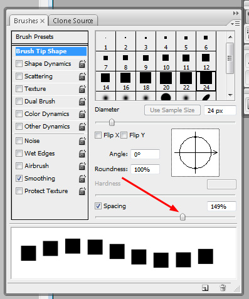The height and width of the screenshot is (299, 249).
Task: Click the Angle input field
Action: tap(145, 154)
